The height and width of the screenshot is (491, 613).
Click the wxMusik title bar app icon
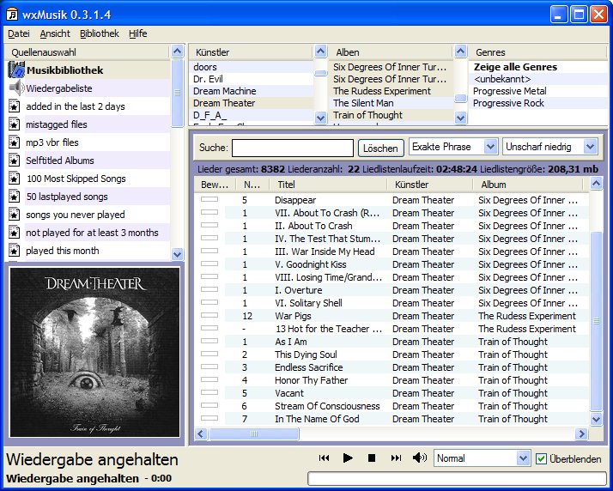(x=12, y=15)
